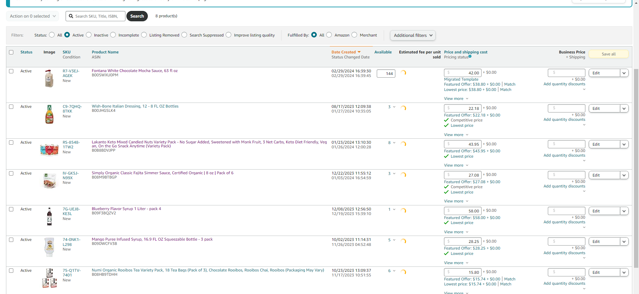Open the Fontana White Chocolate Mocha Sauce listing
The width and height of the screenshot is (639, 294).
[135, 71]
